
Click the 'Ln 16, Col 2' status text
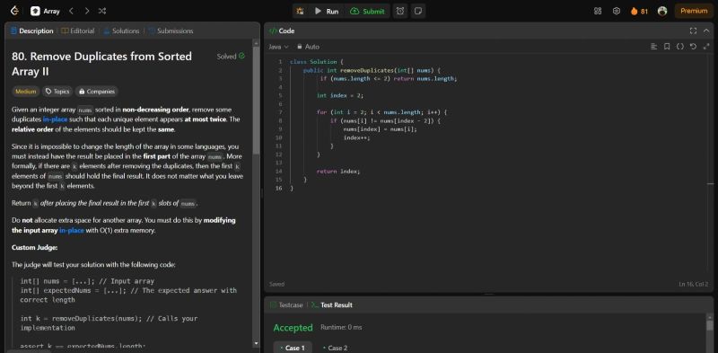point(693,284)
